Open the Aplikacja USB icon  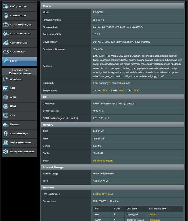coord(6,43)
